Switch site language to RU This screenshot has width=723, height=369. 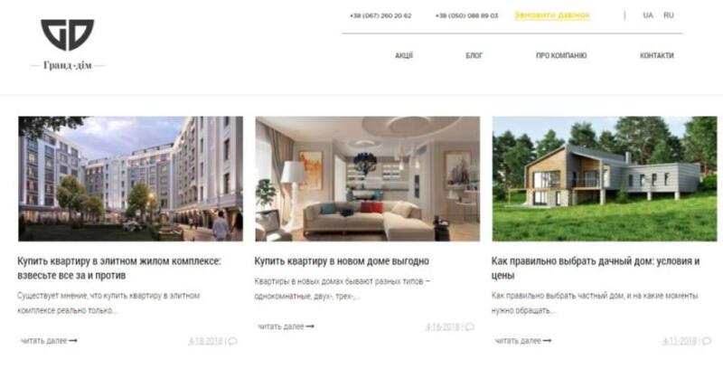[669, 15]
